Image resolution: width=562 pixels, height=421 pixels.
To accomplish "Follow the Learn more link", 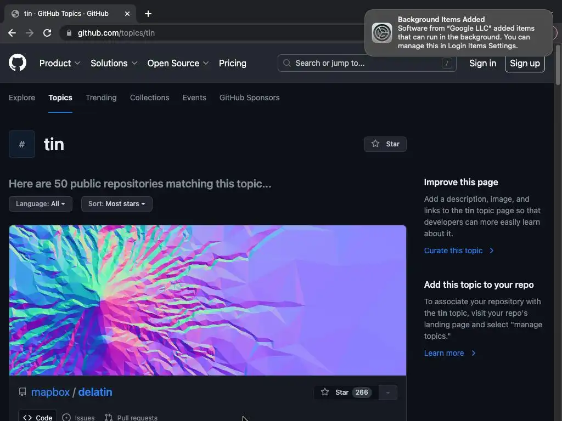I will point(450,353).
